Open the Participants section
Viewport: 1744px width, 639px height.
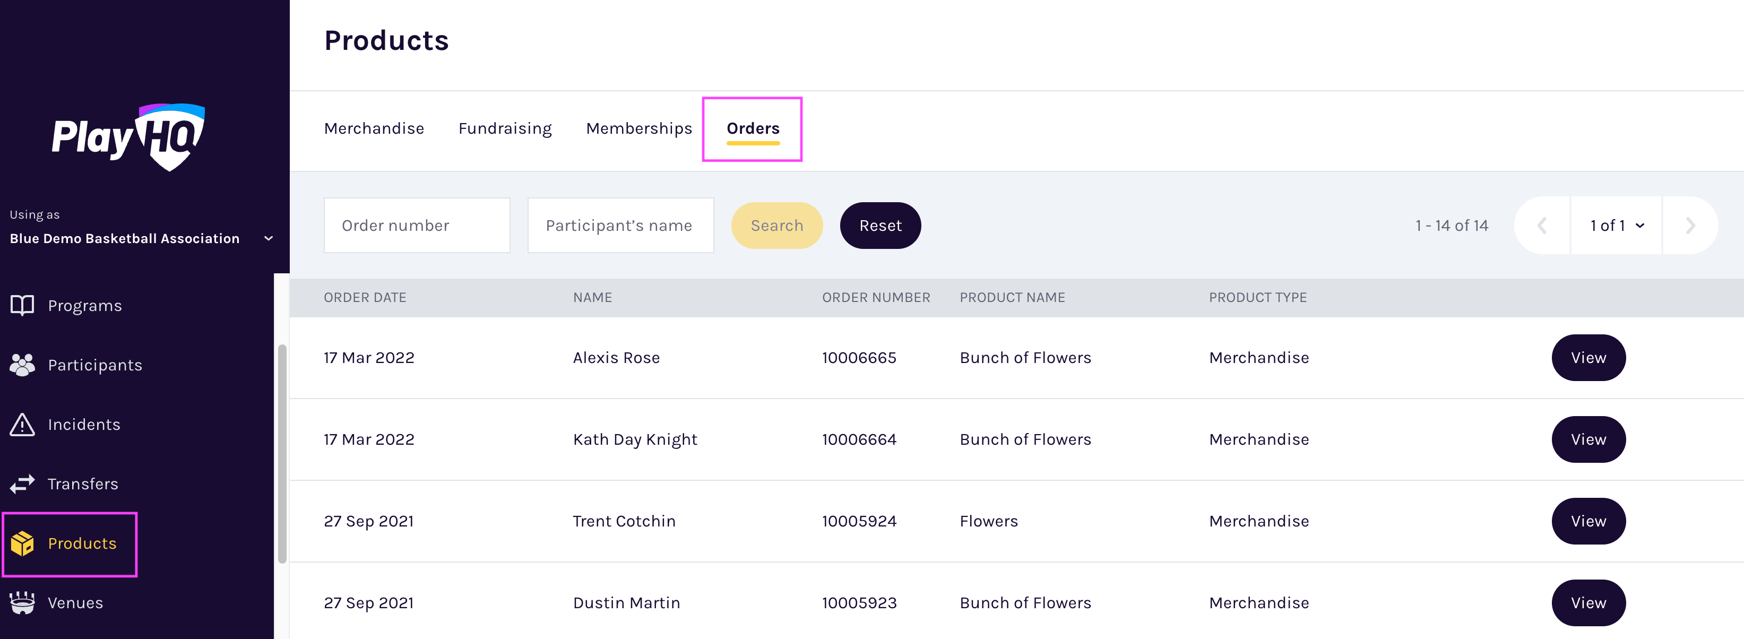point(95,364)
